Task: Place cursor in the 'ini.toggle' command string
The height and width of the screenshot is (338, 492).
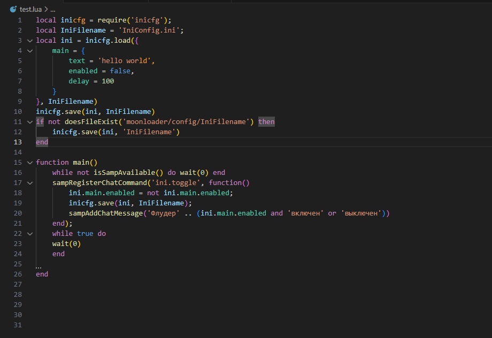Action: (x=181, y=183)
